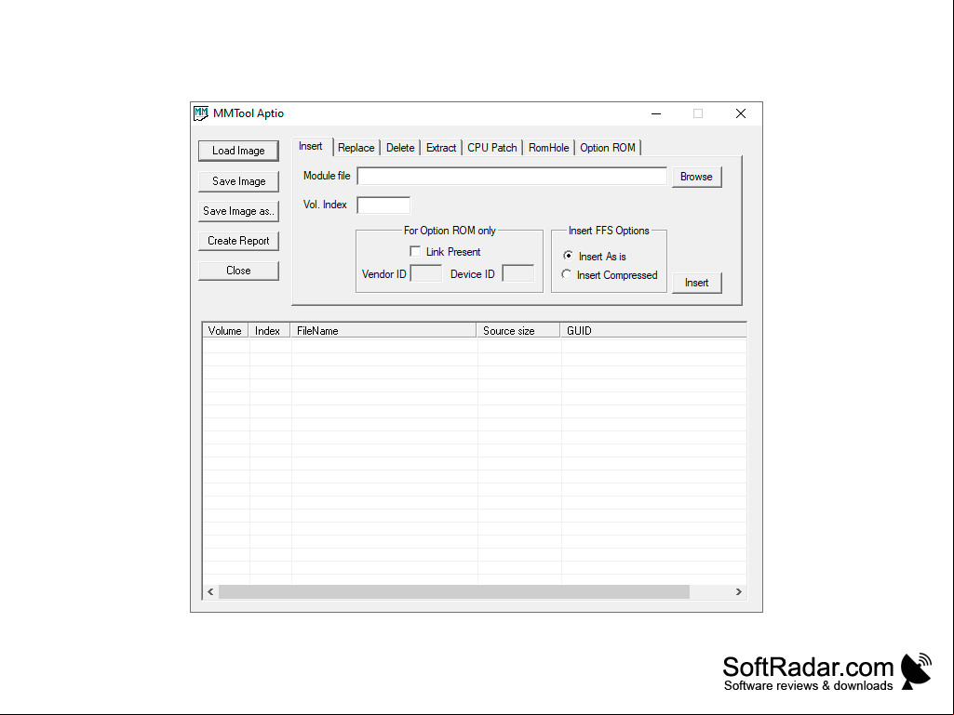
Task: Switch to the CPU Patch tab
Action: click(x=492, y=148)
